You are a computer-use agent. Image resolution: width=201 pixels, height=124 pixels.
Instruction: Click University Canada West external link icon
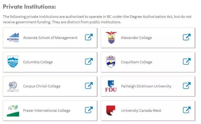pos(187,110)
